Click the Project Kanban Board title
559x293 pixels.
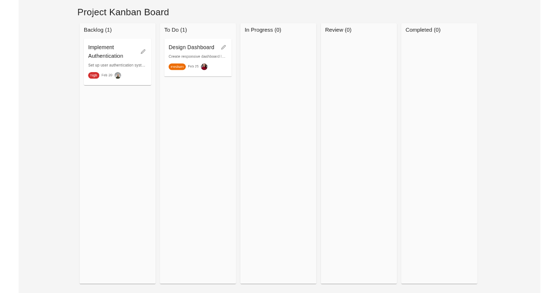123,12
